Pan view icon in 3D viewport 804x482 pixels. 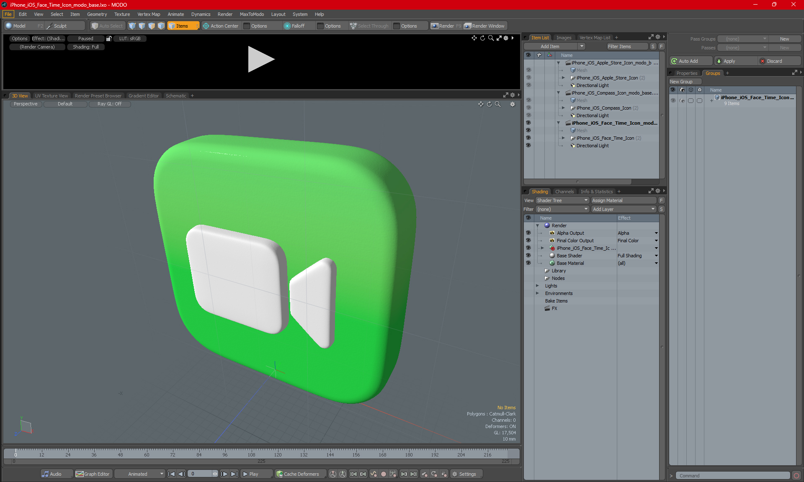[481, 104]
